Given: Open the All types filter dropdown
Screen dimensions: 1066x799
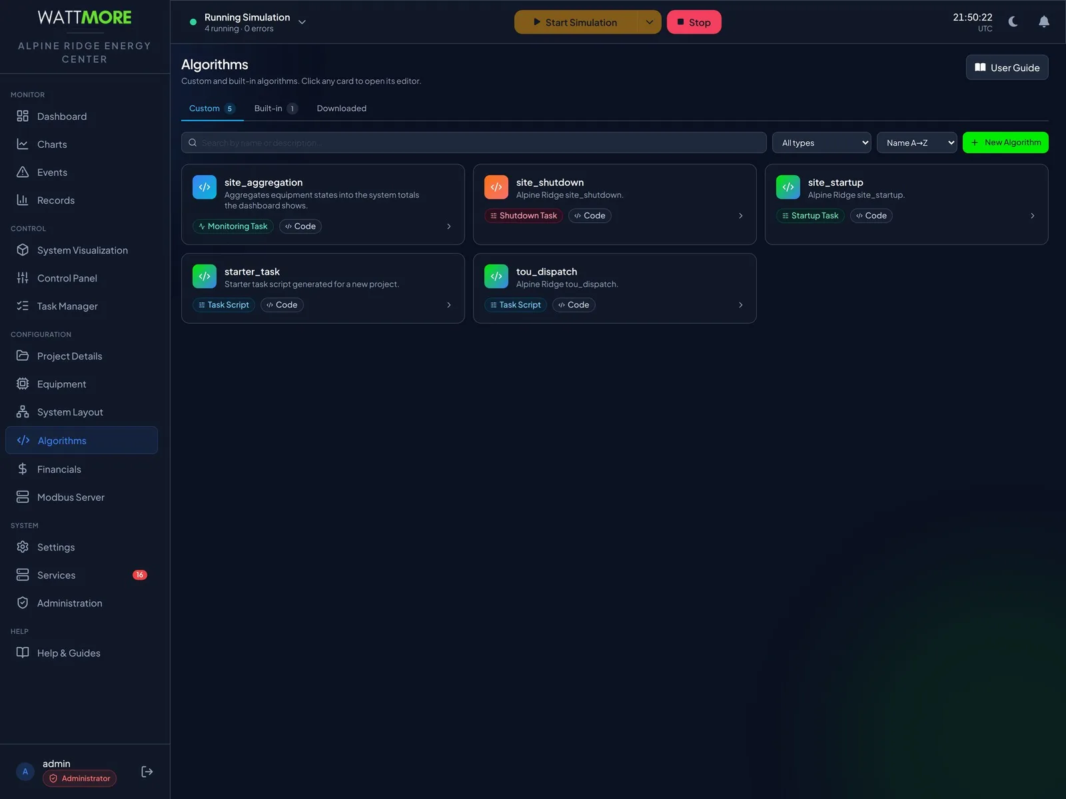Looking at the screenshot, I should [x=821, y=142].
